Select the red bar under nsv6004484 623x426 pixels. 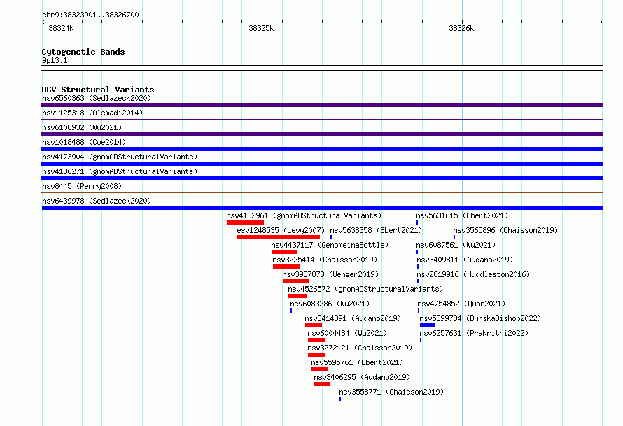tap(316, 340)
